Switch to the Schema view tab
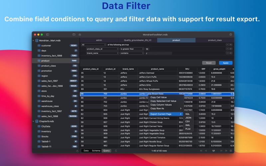 click(x=96, y=151)
